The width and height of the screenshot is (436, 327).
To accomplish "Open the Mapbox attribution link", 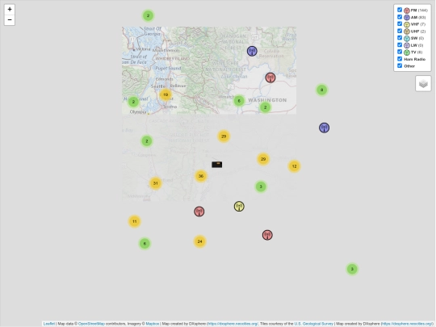I will pyautogui.click(x=153, y=324).
